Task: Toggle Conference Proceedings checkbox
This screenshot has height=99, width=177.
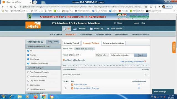Action: [x=28, y=64]
